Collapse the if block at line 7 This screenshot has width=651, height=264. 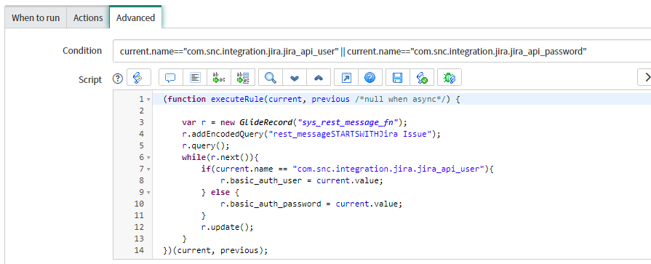coord(148,169)
